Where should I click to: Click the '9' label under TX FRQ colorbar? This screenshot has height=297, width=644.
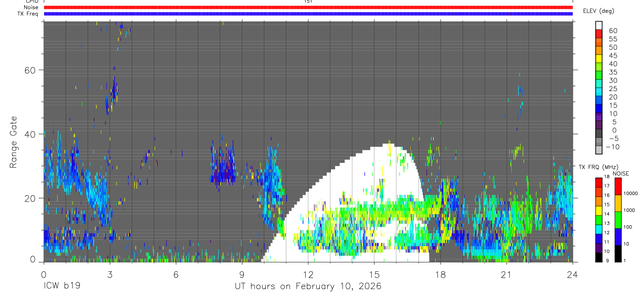pyautogui.click(x=606, y=261)
